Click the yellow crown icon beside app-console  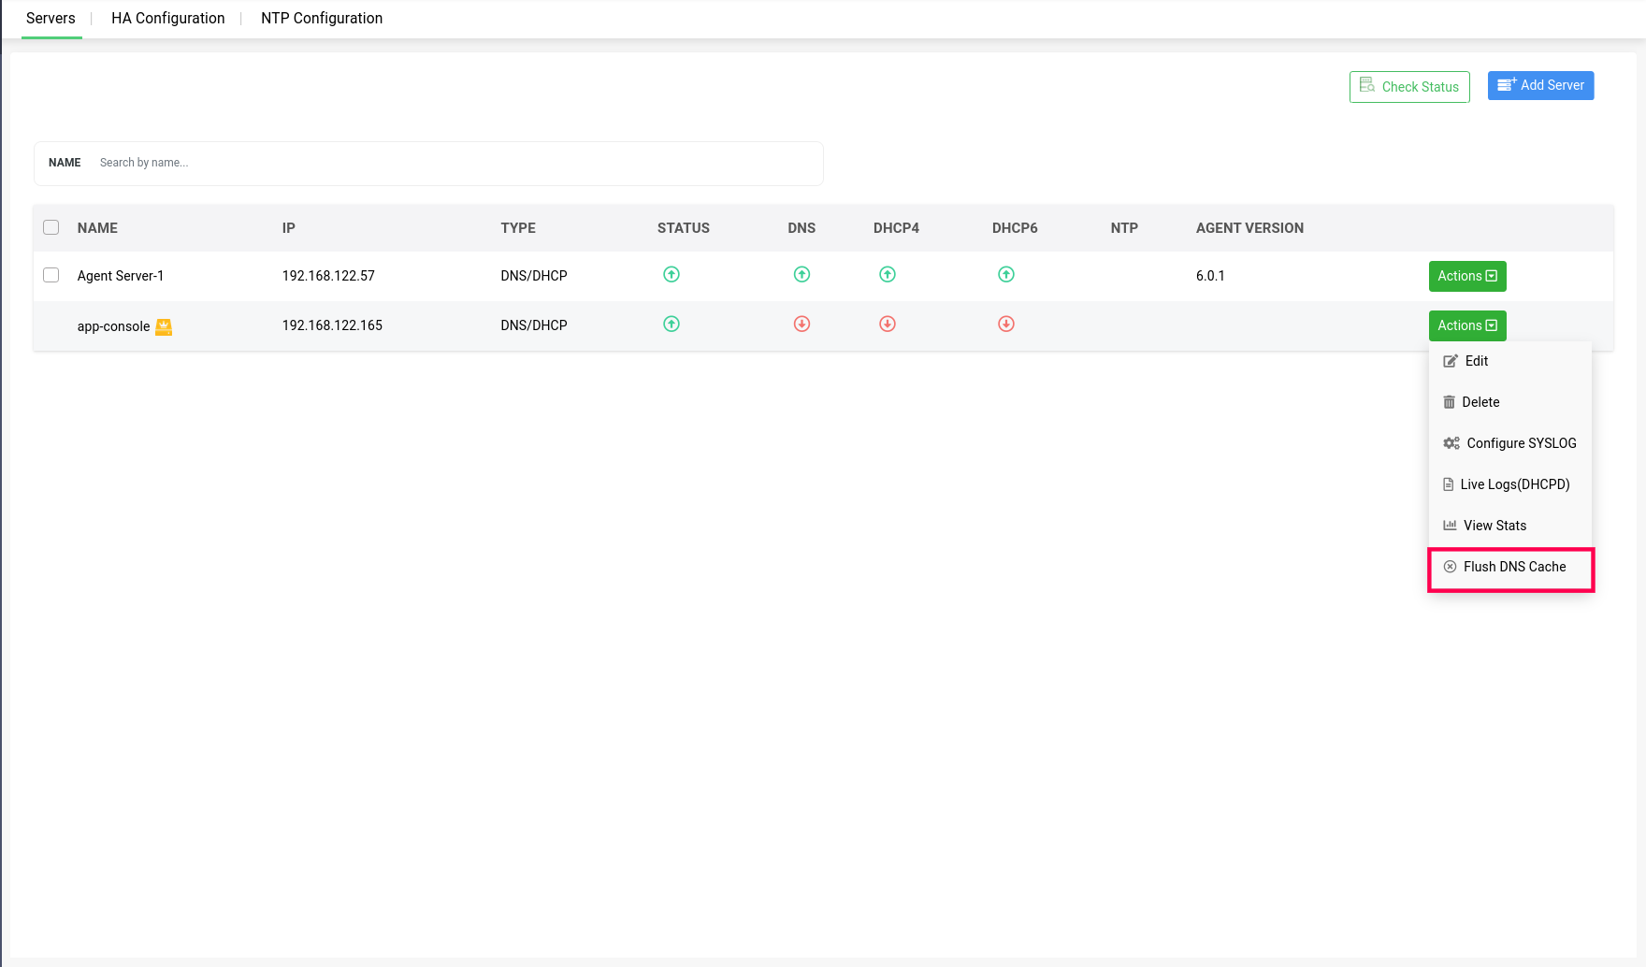click(164, 326)
